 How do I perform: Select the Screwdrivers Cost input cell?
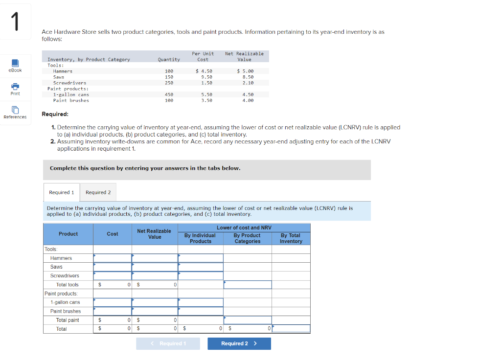pos(113,276)
